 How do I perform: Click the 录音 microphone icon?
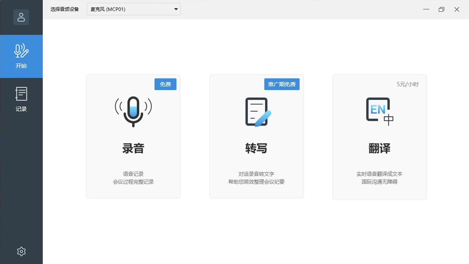pos(133,111)
